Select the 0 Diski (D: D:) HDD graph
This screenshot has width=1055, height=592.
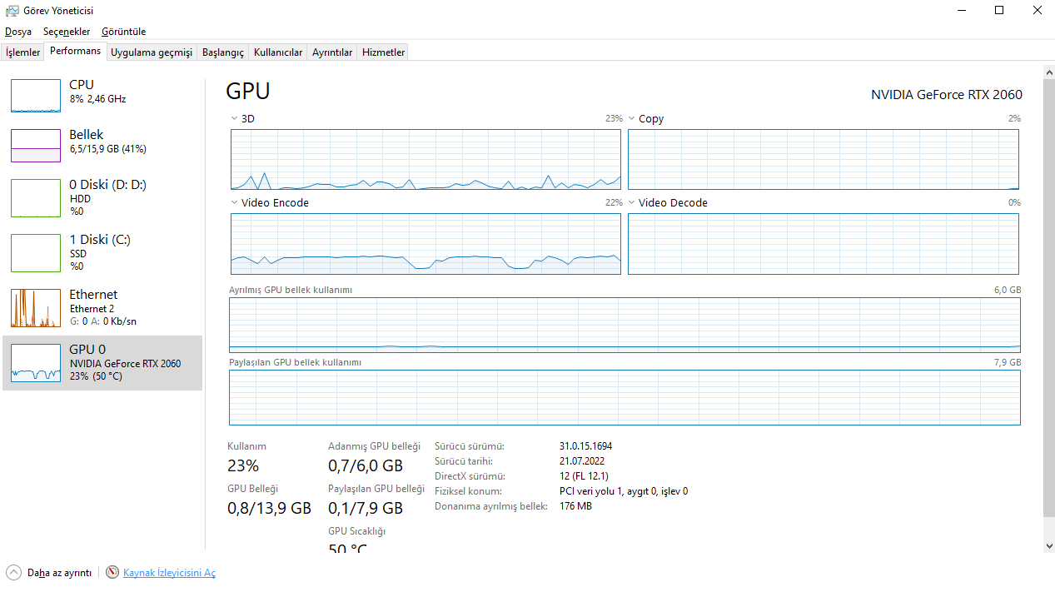tap(36, 198)
